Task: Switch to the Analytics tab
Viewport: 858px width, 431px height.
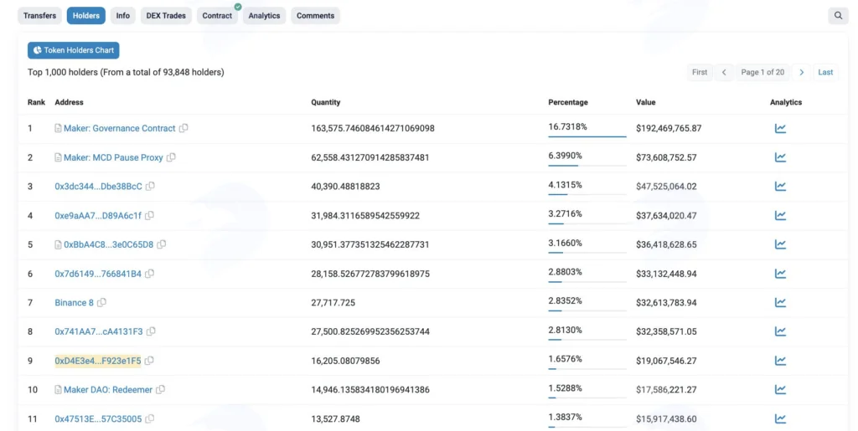Action: (x=264, y=16)
